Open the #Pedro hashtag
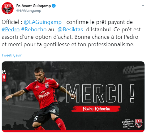The width and height of the screenshot is (147, 134). 11,29
